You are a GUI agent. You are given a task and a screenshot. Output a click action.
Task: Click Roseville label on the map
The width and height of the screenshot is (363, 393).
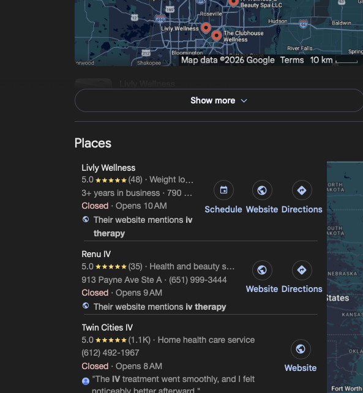click(x=211, y=14)
